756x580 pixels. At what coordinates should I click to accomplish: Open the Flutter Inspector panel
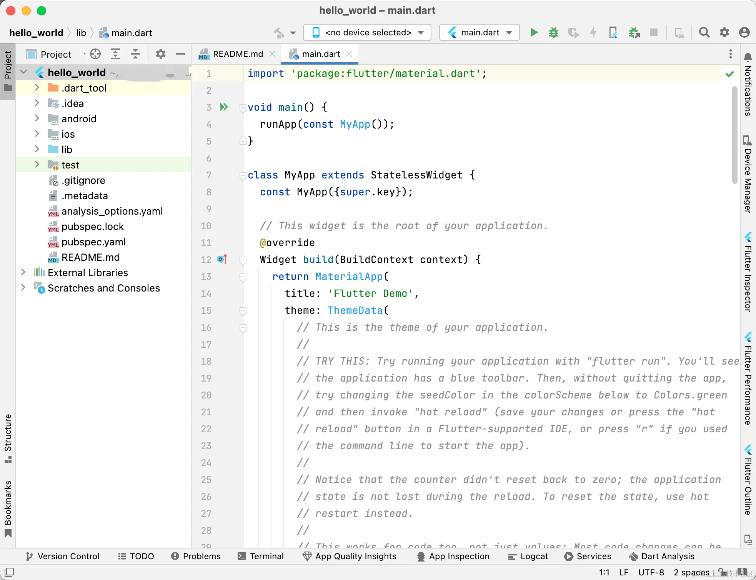[x=748, y=272]
